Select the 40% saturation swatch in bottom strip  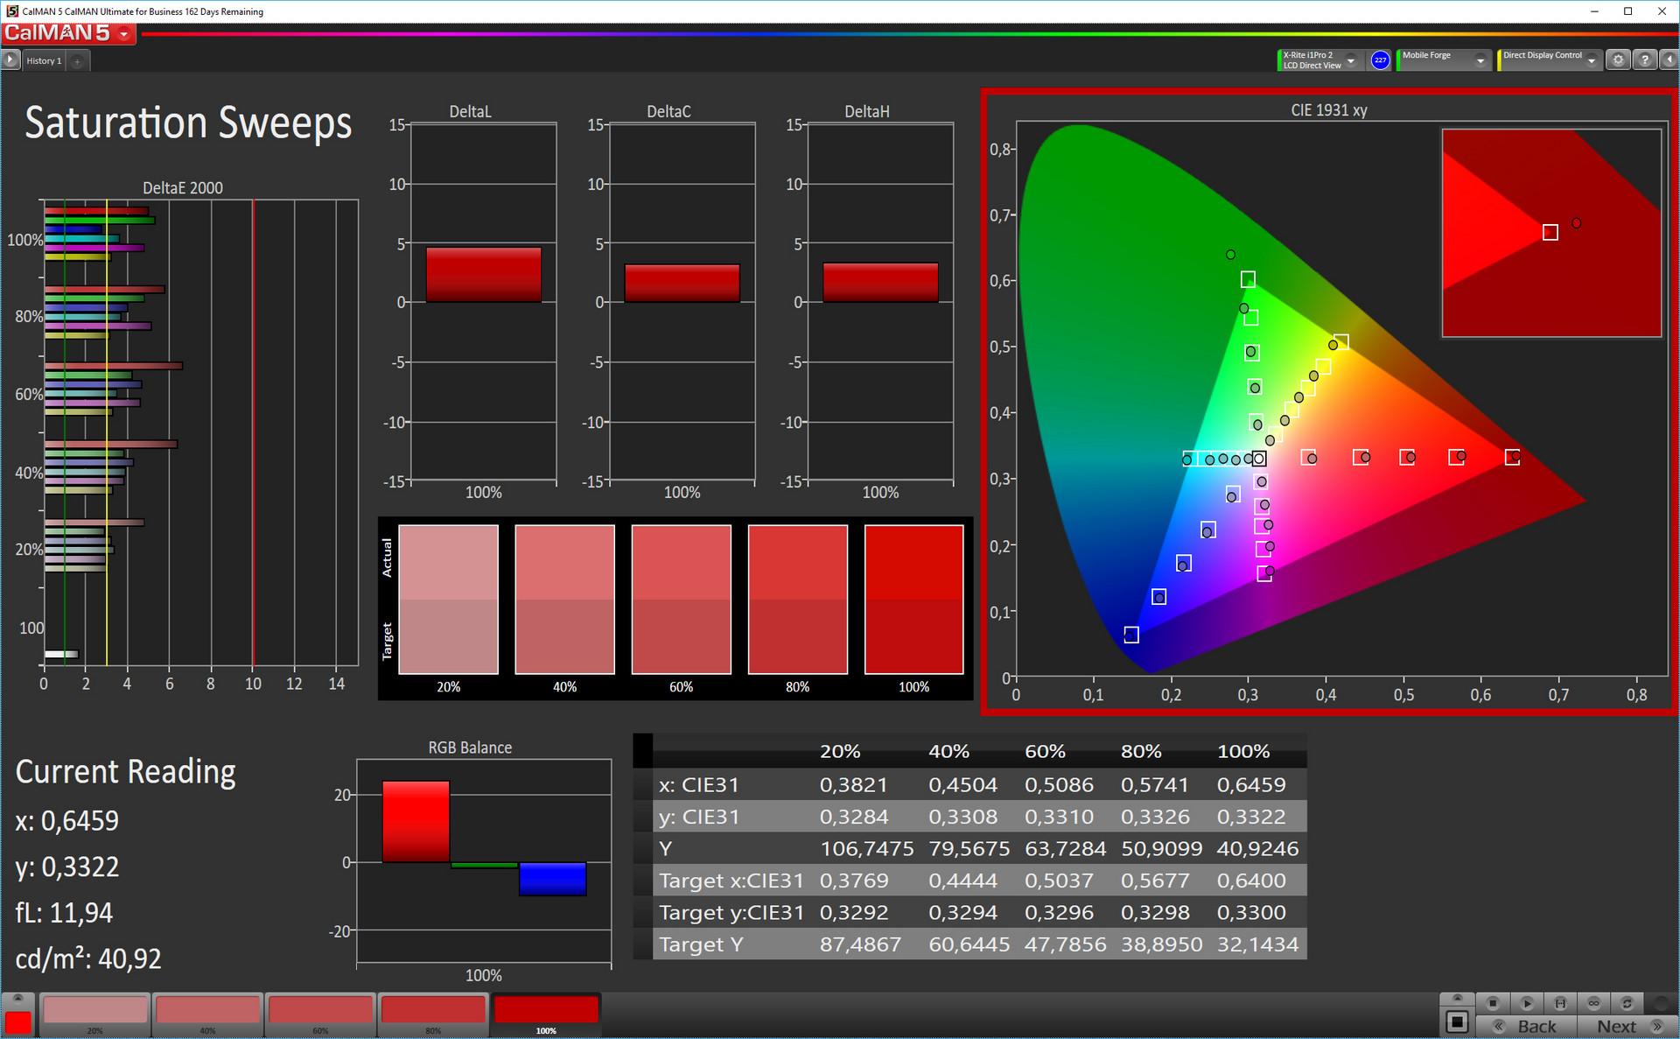click(207, 1014)
